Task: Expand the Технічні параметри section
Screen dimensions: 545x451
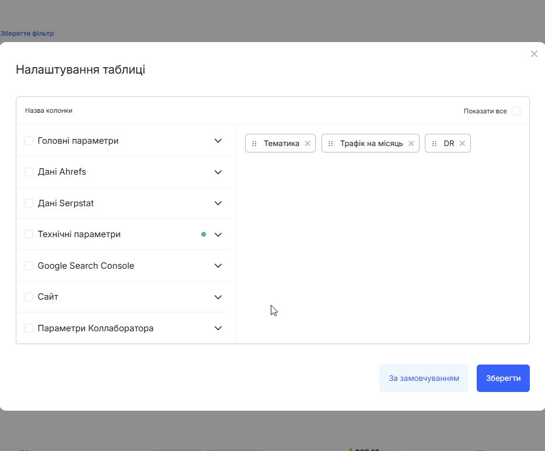Action: 218,234
